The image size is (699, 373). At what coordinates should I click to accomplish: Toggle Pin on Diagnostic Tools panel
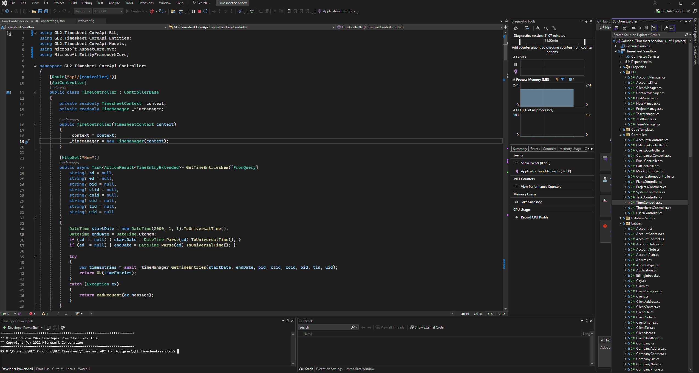[x=586, y=21]
